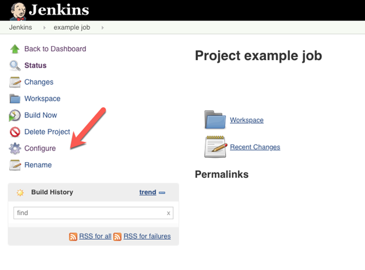Screen dimensions: 365x270
Task: Clear the find box with x button
Action: [x=168, y=213]
